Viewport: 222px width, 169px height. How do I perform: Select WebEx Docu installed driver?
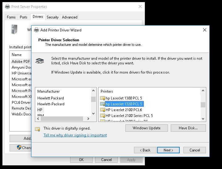point(21,114)
